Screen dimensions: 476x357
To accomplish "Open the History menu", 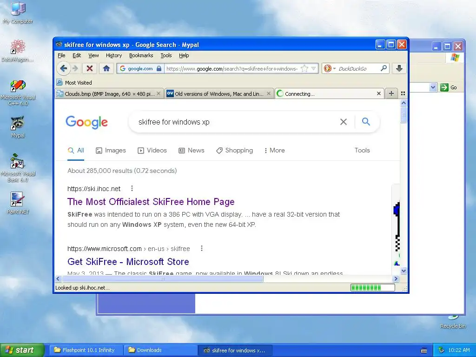I will click(114, 55).
